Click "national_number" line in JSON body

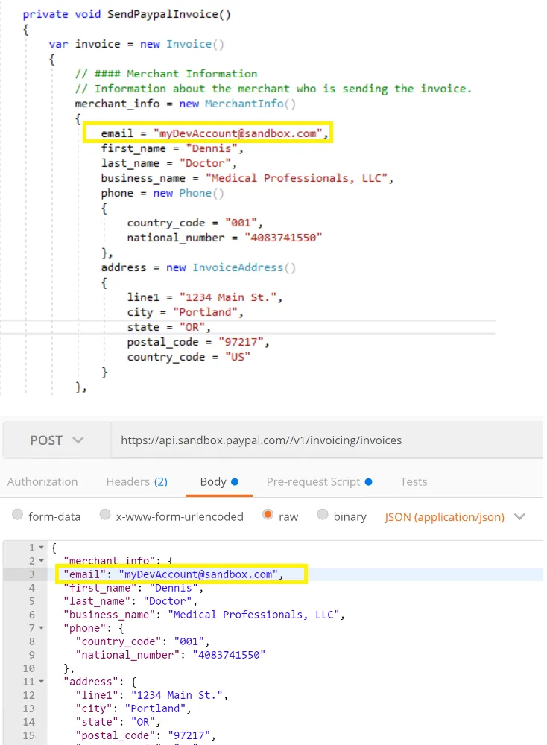click(171, 655)
